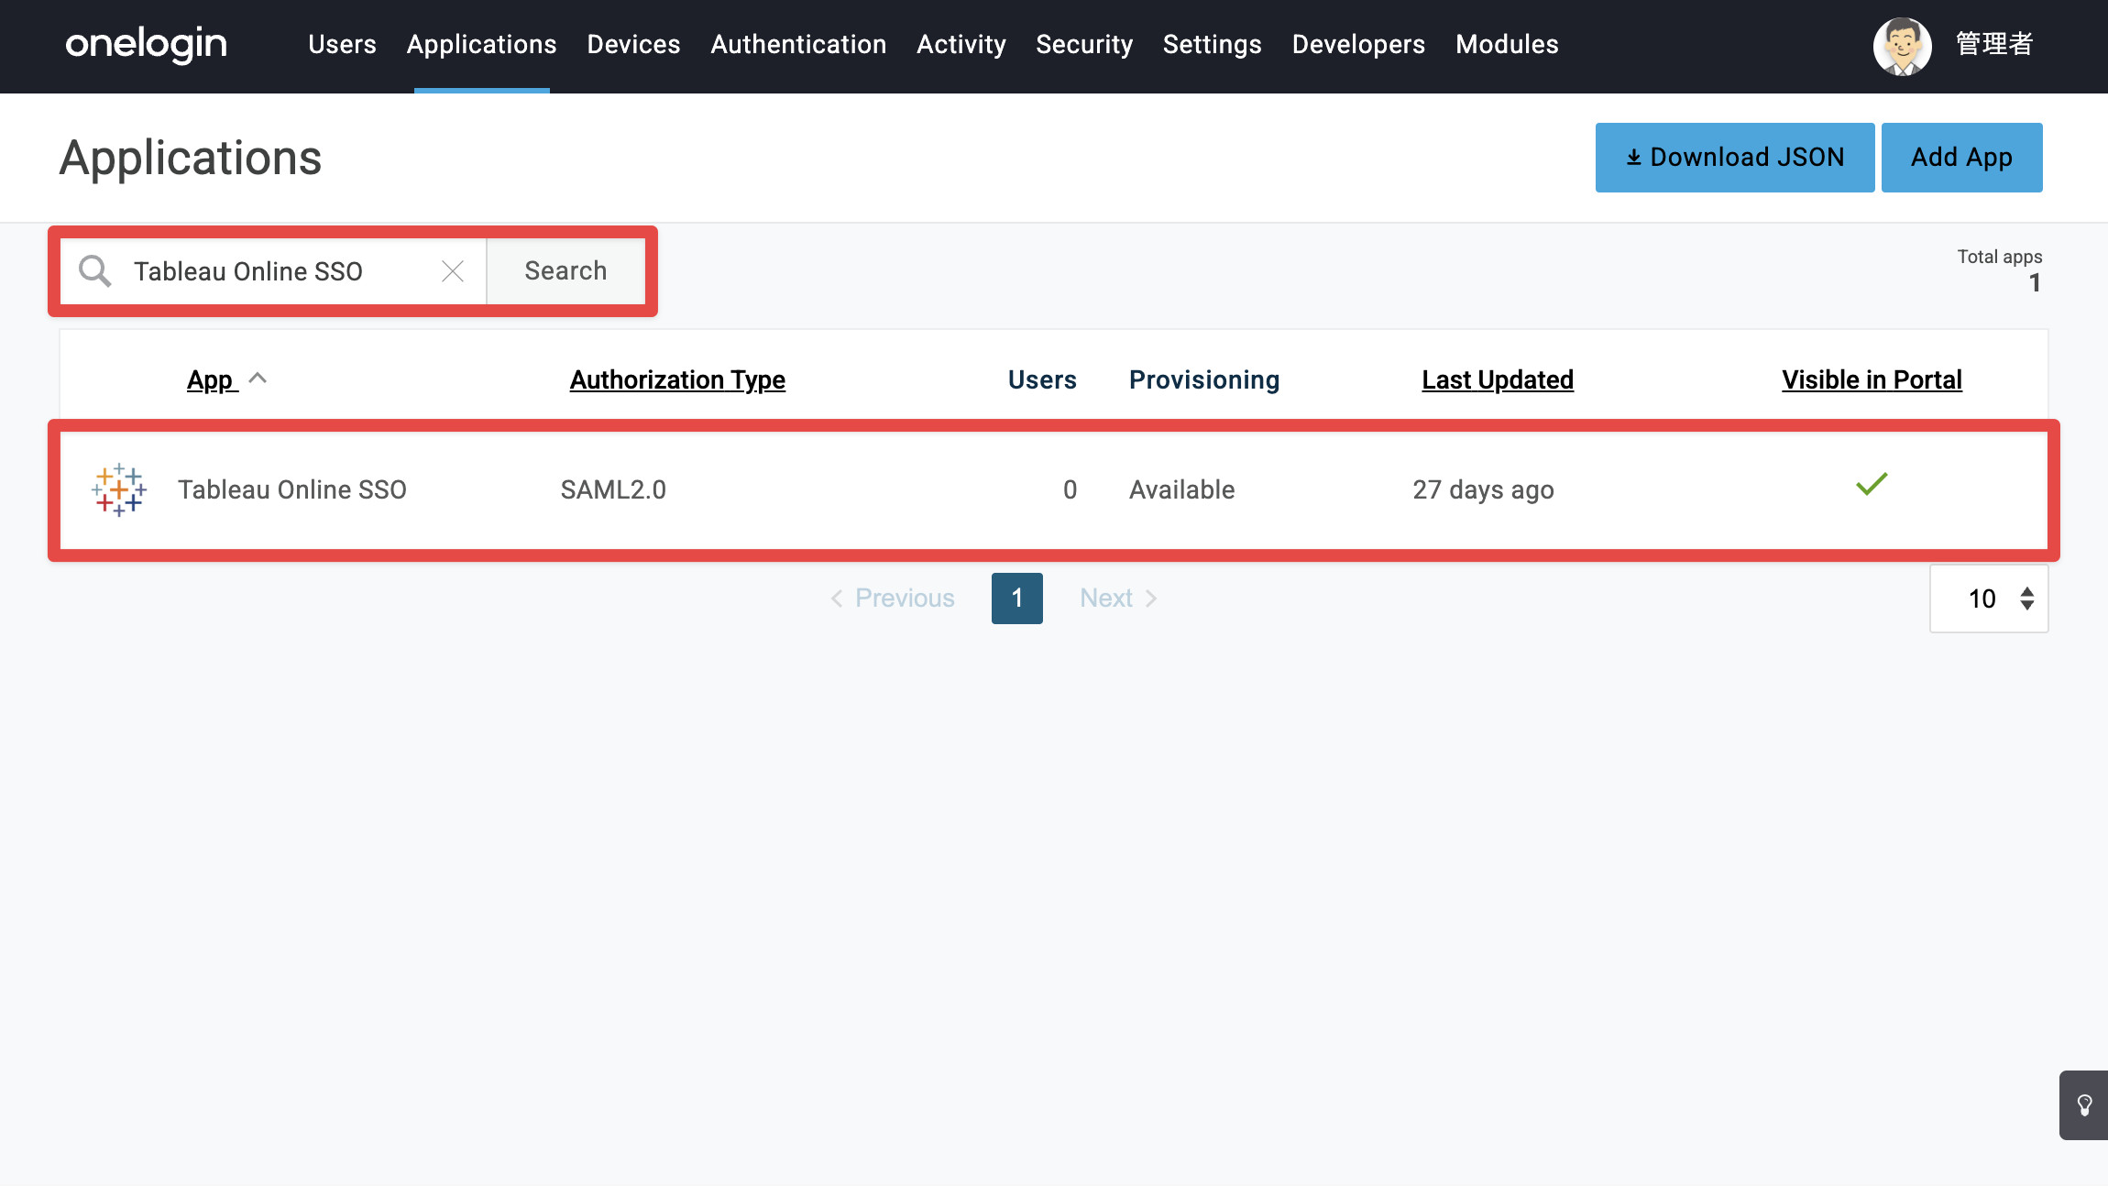The height and width of the screenshot is (1186, 2108).
Task: Click the magnifying glass search icon
Action: coord(94,271)
